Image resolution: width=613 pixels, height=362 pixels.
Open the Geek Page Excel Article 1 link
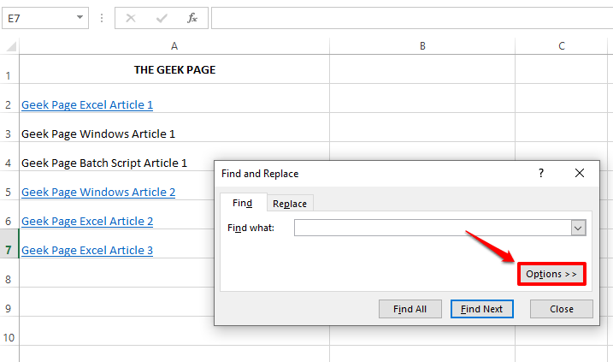[87, 104]
